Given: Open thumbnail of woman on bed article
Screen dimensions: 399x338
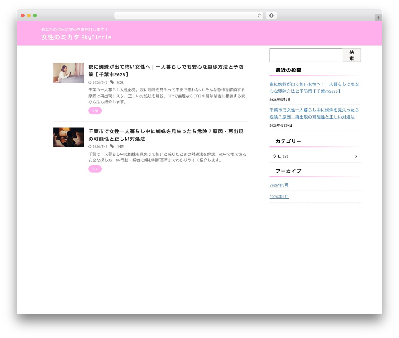Looking at the screenshot, I should point(68,73).
